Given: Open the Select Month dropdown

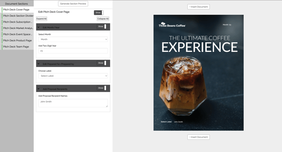Looking at the screenshot, I should [73, 39].
